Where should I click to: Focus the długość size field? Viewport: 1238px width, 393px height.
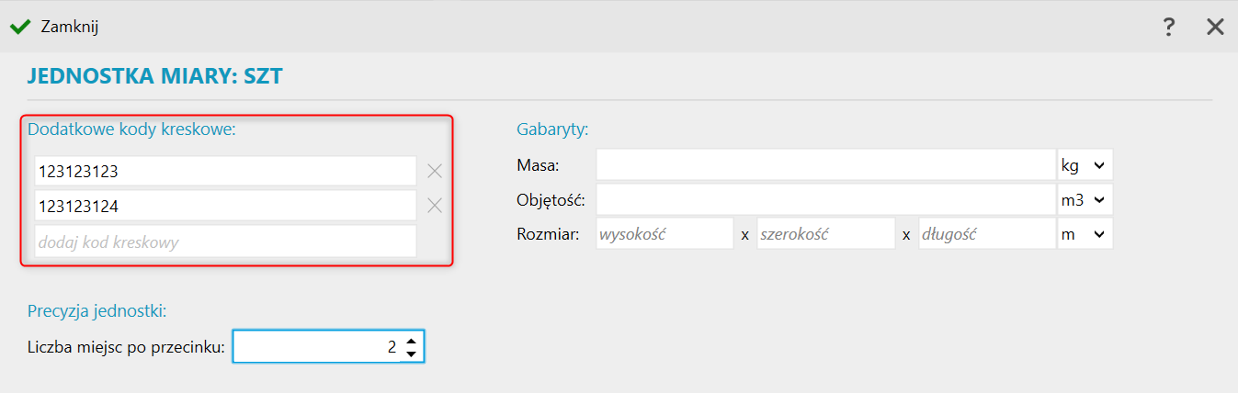[x=986, y=234]
